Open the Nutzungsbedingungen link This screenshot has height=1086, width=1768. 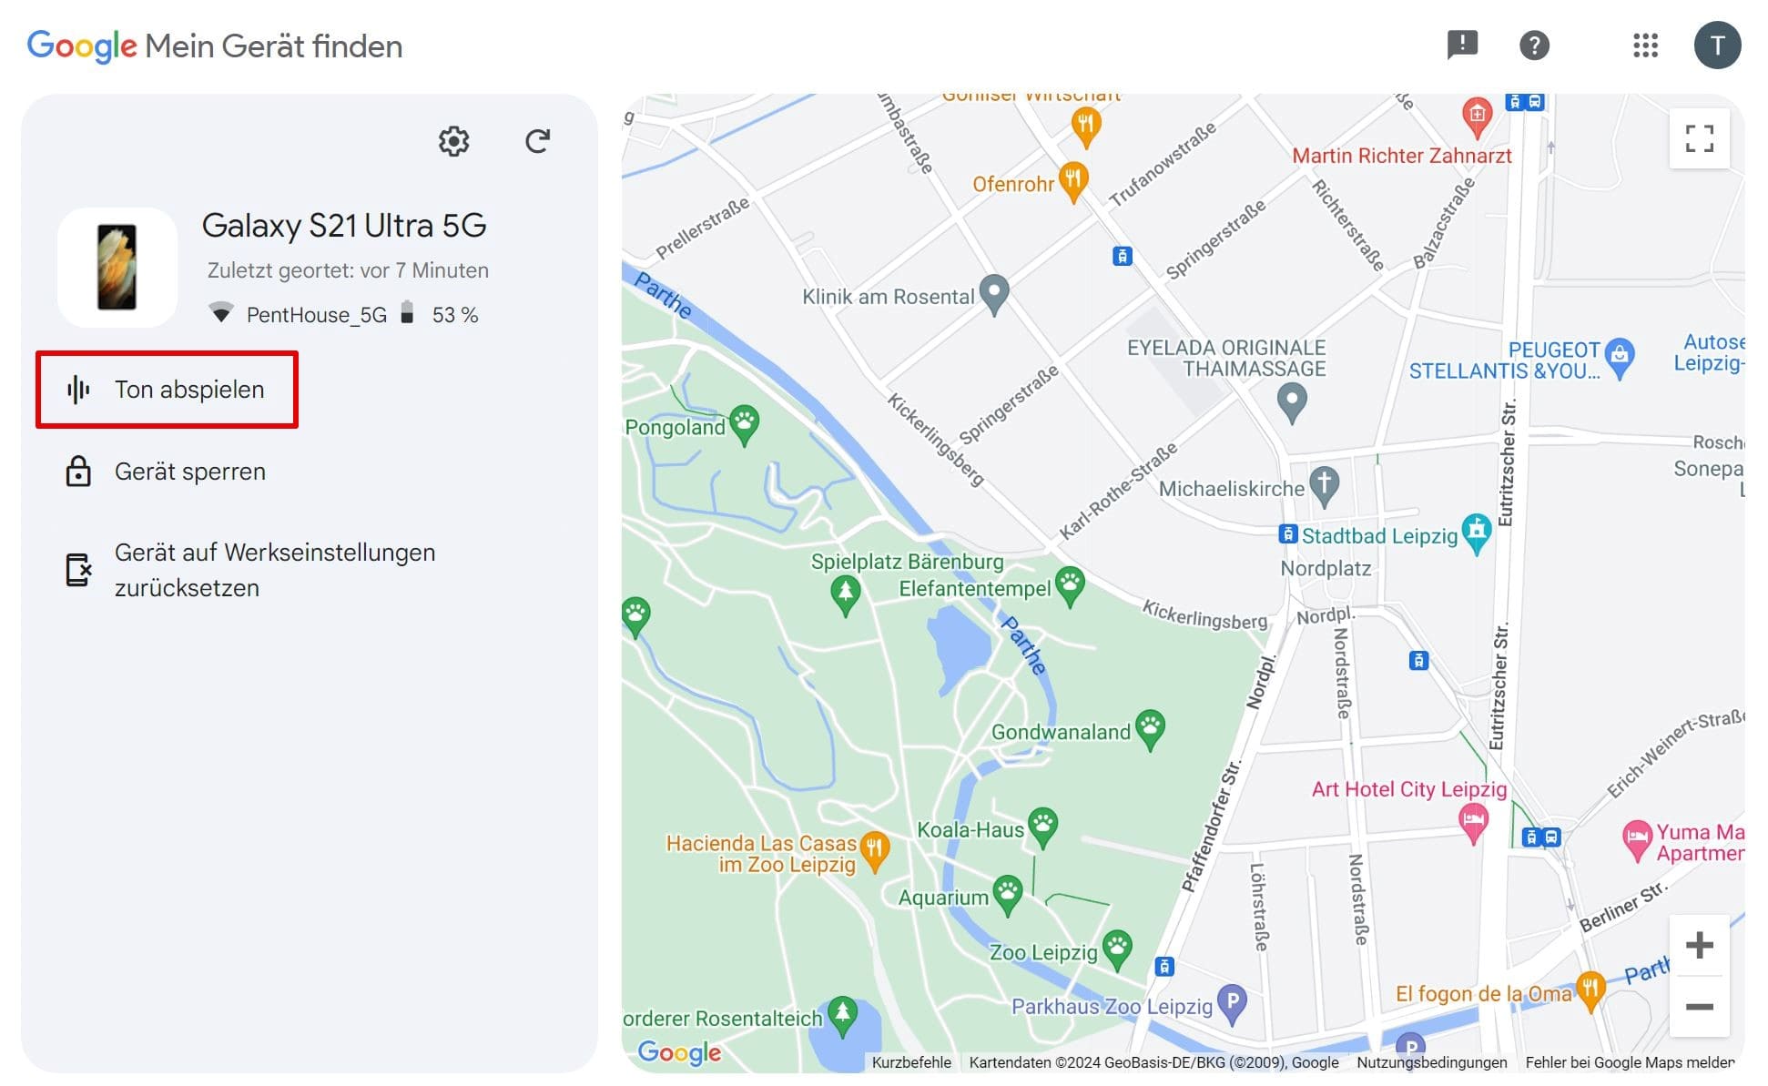pos(1431,1062)
